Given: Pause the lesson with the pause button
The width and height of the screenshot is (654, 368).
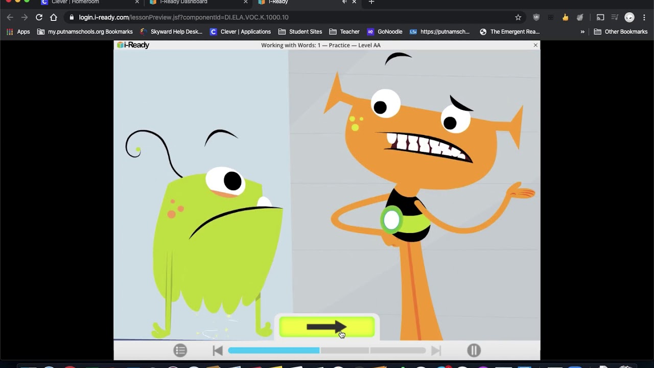Looking at the screenshot, I should (474, 350).
